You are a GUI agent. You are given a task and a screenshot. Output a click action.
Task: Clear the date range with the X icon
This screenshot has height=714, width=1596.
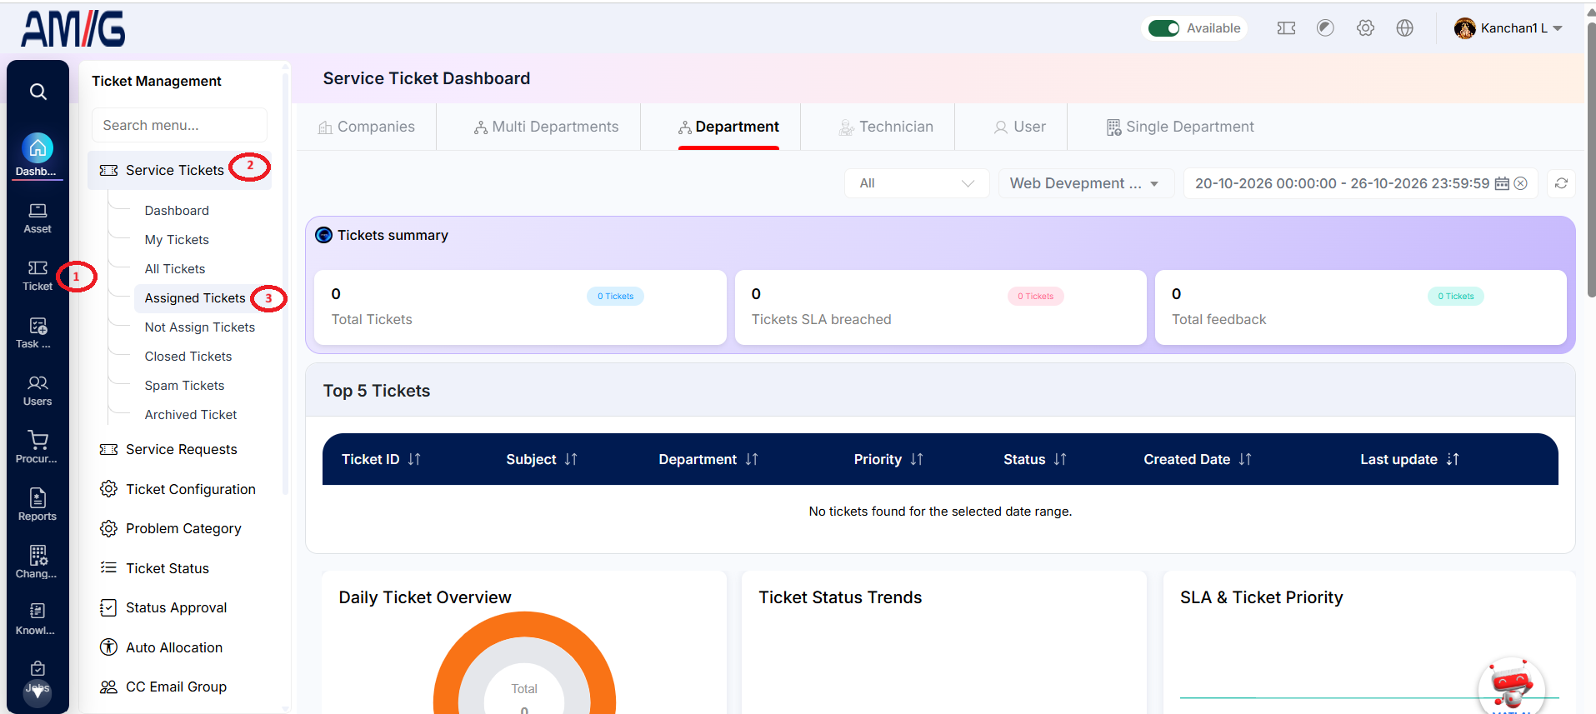[1521, 183]
